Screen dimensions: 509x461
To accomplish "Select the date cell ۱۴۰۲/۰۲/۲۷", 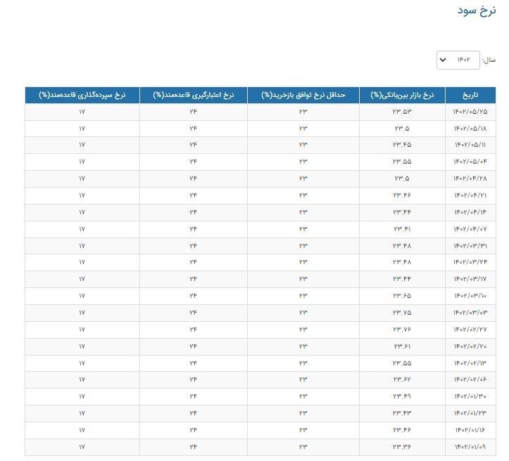I will (x=470, y=329).
